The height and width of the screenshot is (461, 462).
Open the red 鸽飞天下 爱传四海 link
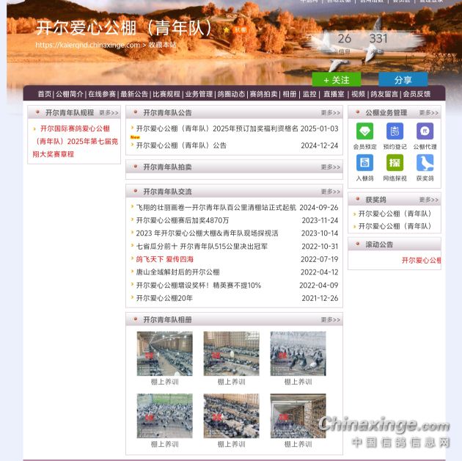coord(164,259)
